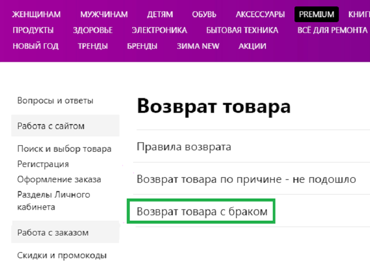The image size is (370, 264).
Task: Open Вопросы и ответы link
Action: [55, 100]
